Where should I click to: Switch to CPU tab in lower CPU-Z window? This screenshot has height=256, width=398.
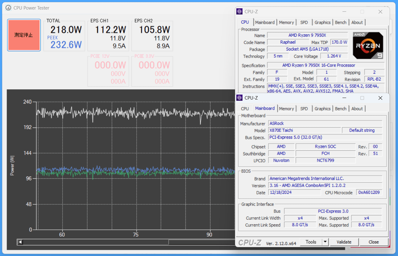(245, 109)
